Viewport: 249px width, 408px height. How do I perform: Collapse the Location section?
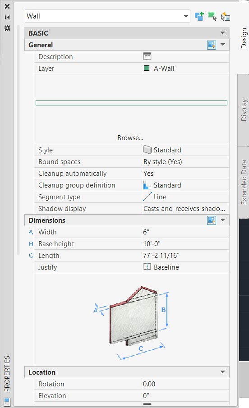(x=223, y=372)
